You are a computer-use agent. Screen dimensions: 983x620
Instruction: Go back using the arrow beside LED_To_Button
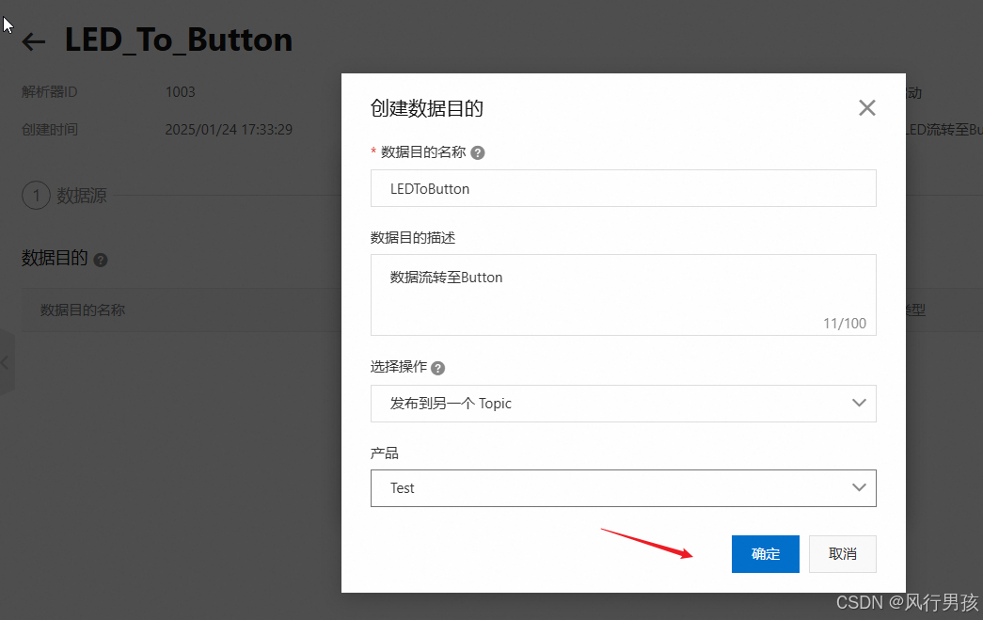(34, 42)
